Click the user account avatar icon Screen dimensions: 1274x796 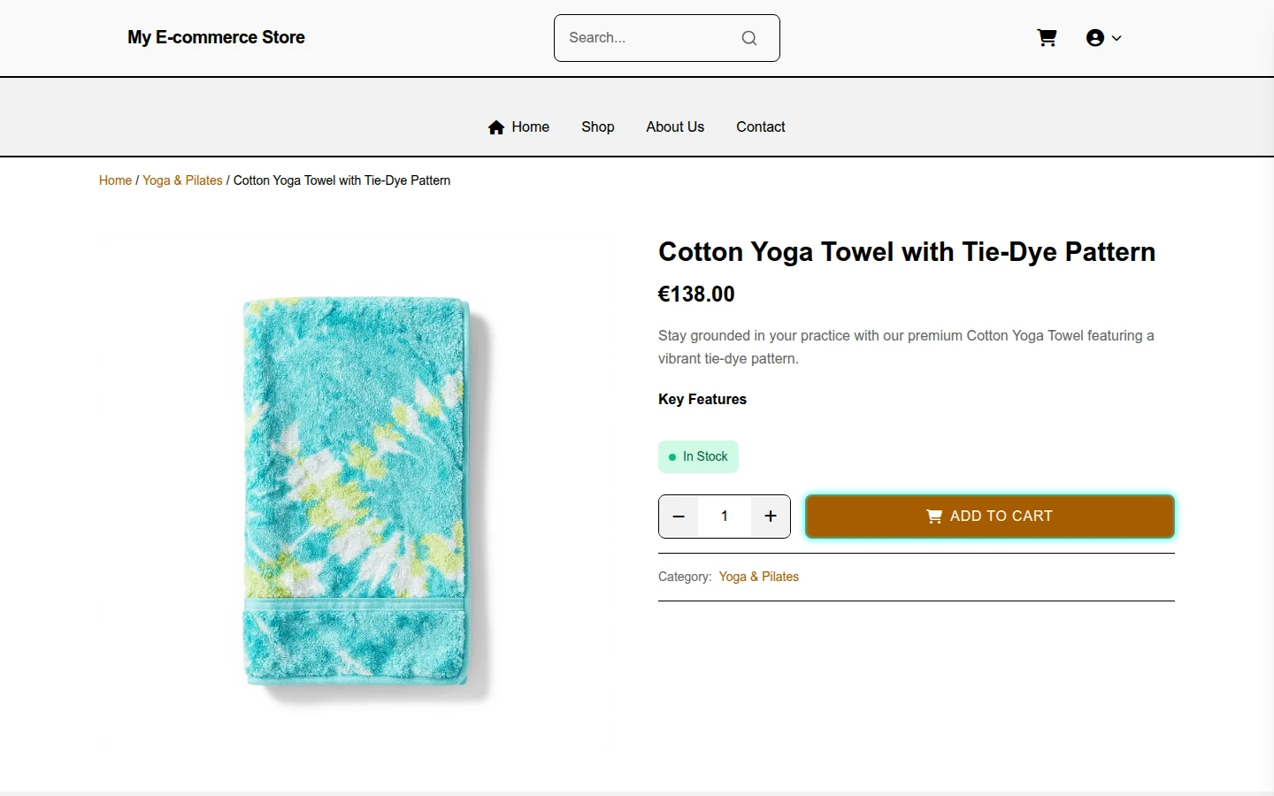click(1095, 38)
